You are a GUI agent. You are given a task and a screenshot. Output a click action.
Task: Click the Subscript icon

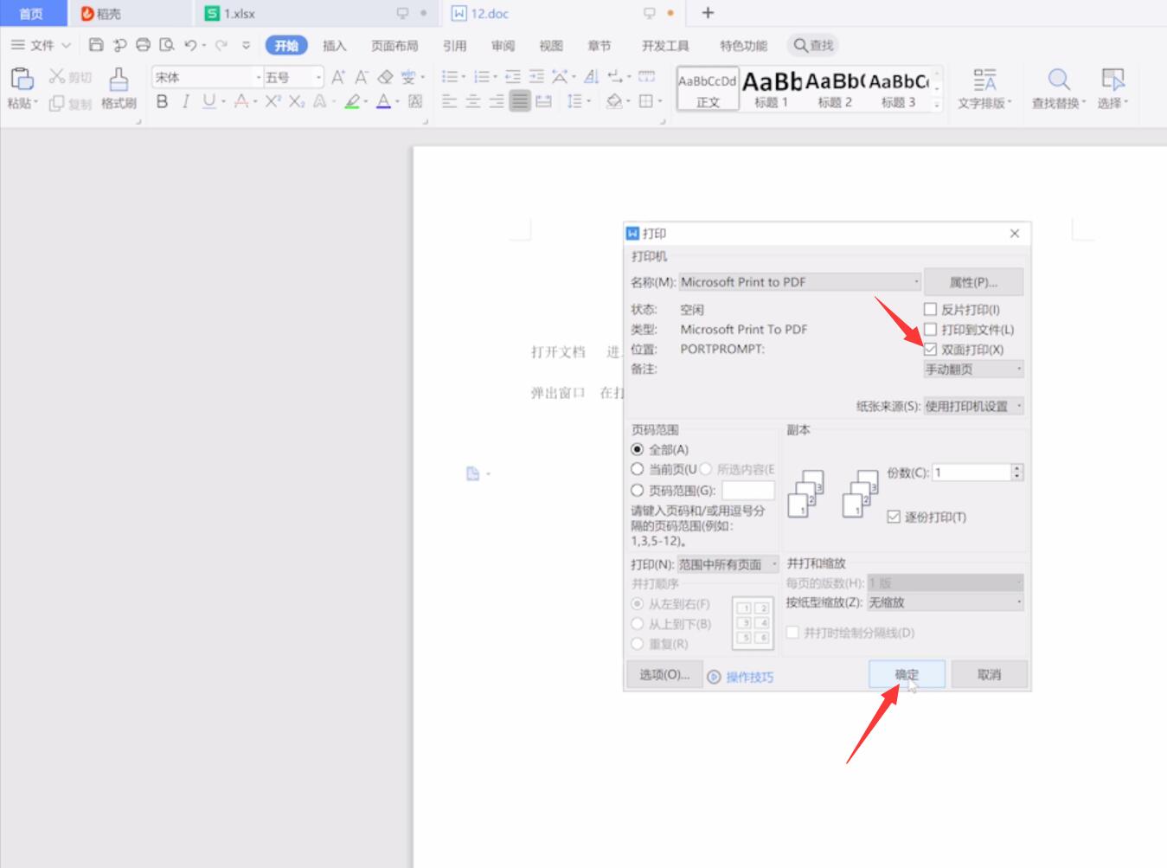[x=296, y=102]
